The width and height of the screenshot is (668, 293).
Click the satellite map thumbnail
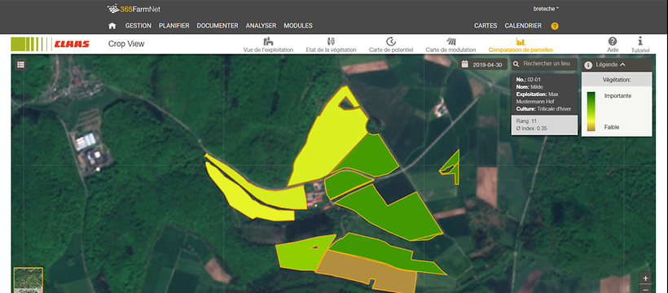(x=29, y=280)
